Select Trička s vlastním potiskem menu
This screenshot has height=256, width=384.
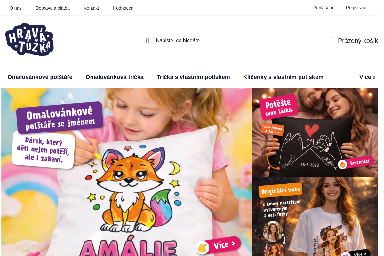click(x=193, y=77)
